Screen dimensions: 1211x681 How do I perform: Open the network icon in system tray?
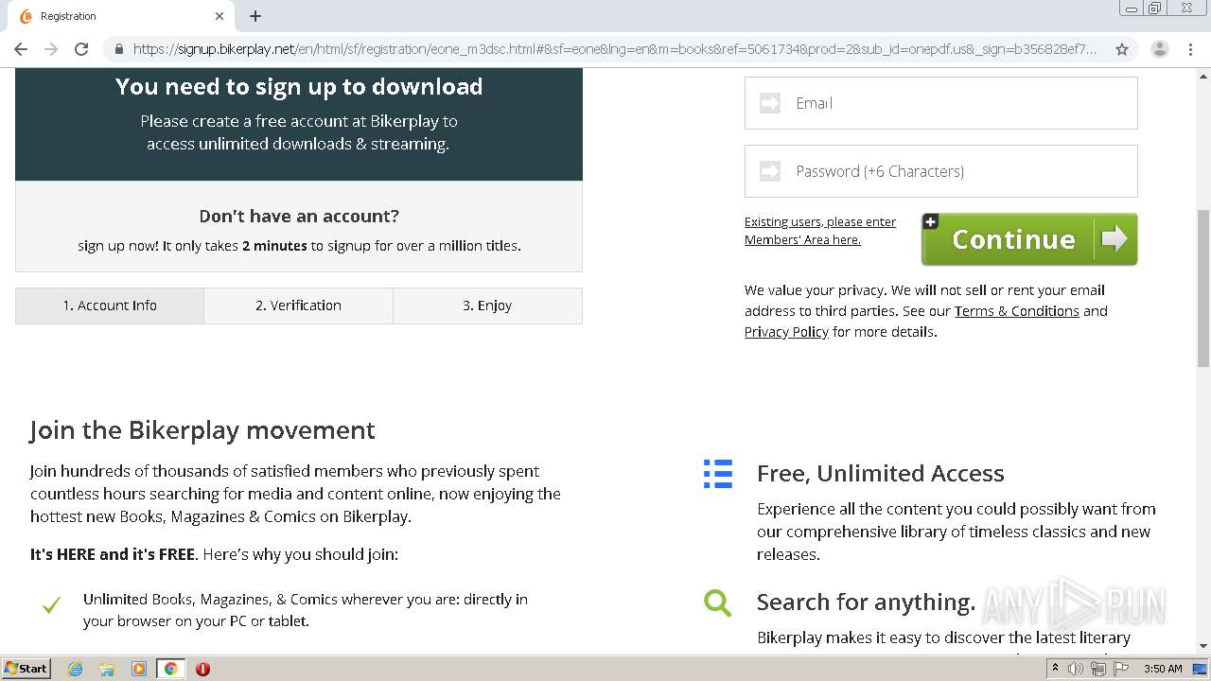click(1097, 669)
